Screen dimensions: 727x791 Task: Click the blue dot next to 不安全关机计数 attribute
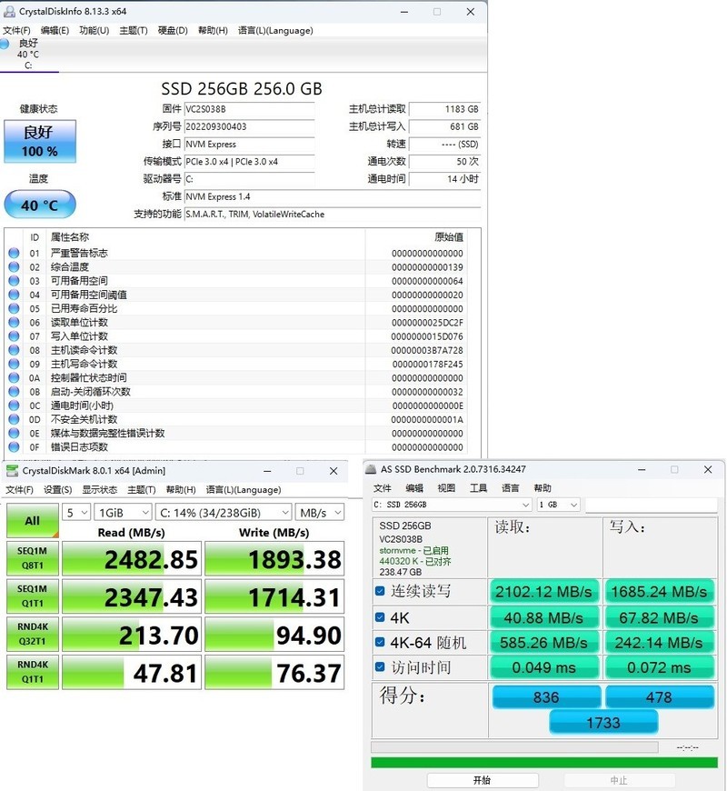(12, 419)
